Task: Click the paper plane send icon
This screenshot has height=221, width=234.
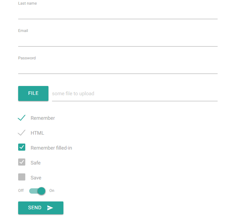Action: coord(50,208)
